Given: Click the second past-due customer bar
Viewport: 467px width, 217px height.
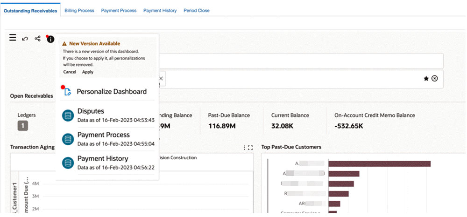Looking at the screenshot, I should pos(344,174).
